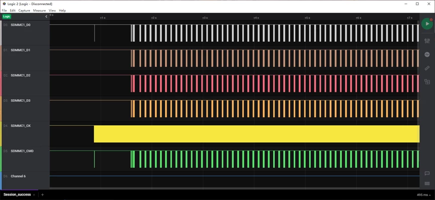The width and height of the screenshot is (435, 200).
Task: Open the View menu
Action: [52, 11]
